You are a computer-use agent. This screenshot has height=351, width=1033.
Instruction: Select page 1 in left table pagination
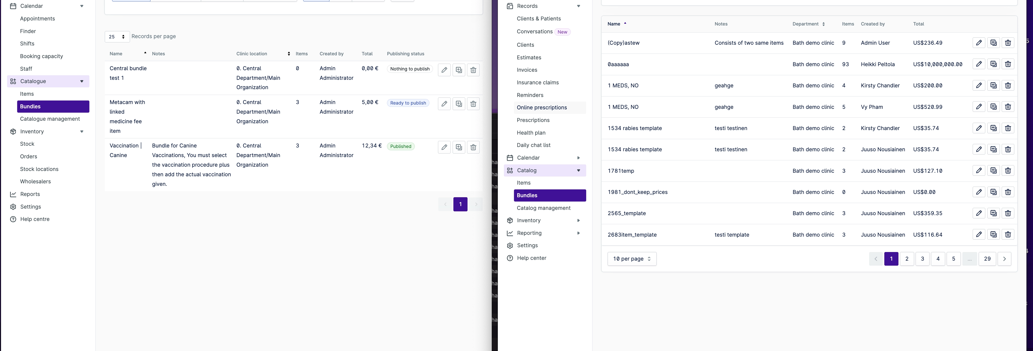point(460,204)
